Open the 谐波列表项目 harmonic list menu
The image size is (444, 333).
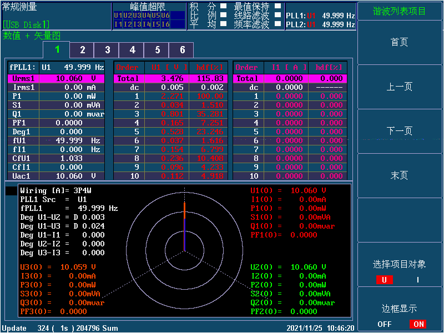(400, 11)
